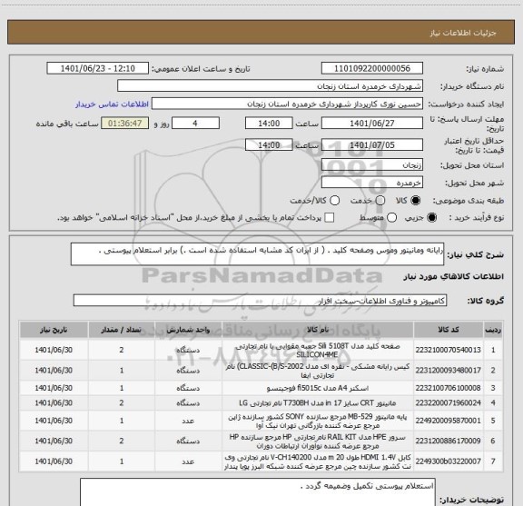Click the Sili 5108T keyboard item name
The width and height of the screenshot is (523, 506).
[318, 350]
